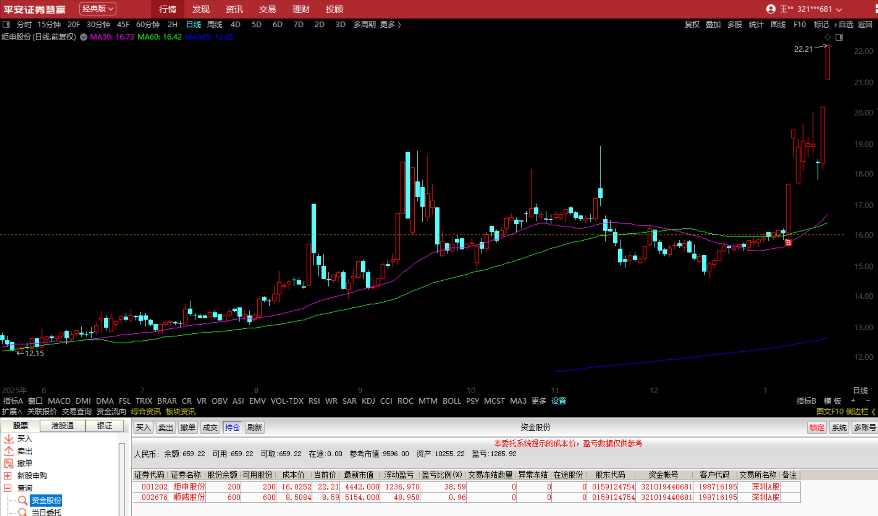Open the 经典版 version dropdown
878x516 pixels.
click(98, 9)
